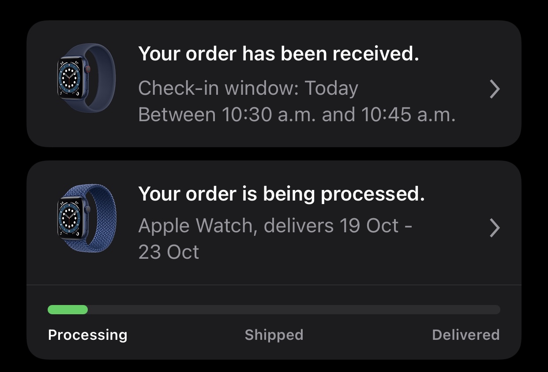The width and height of the screenshot is (548, 372).
Task: Open the blue braided loop watch thumbnail
Action: 86,218
